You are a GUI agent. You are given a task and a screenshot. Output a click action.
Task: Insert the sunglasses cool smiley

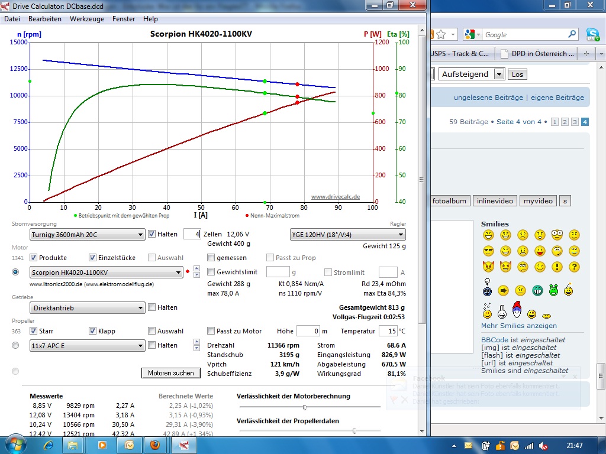pyautogui.click(x=488, y=251)
